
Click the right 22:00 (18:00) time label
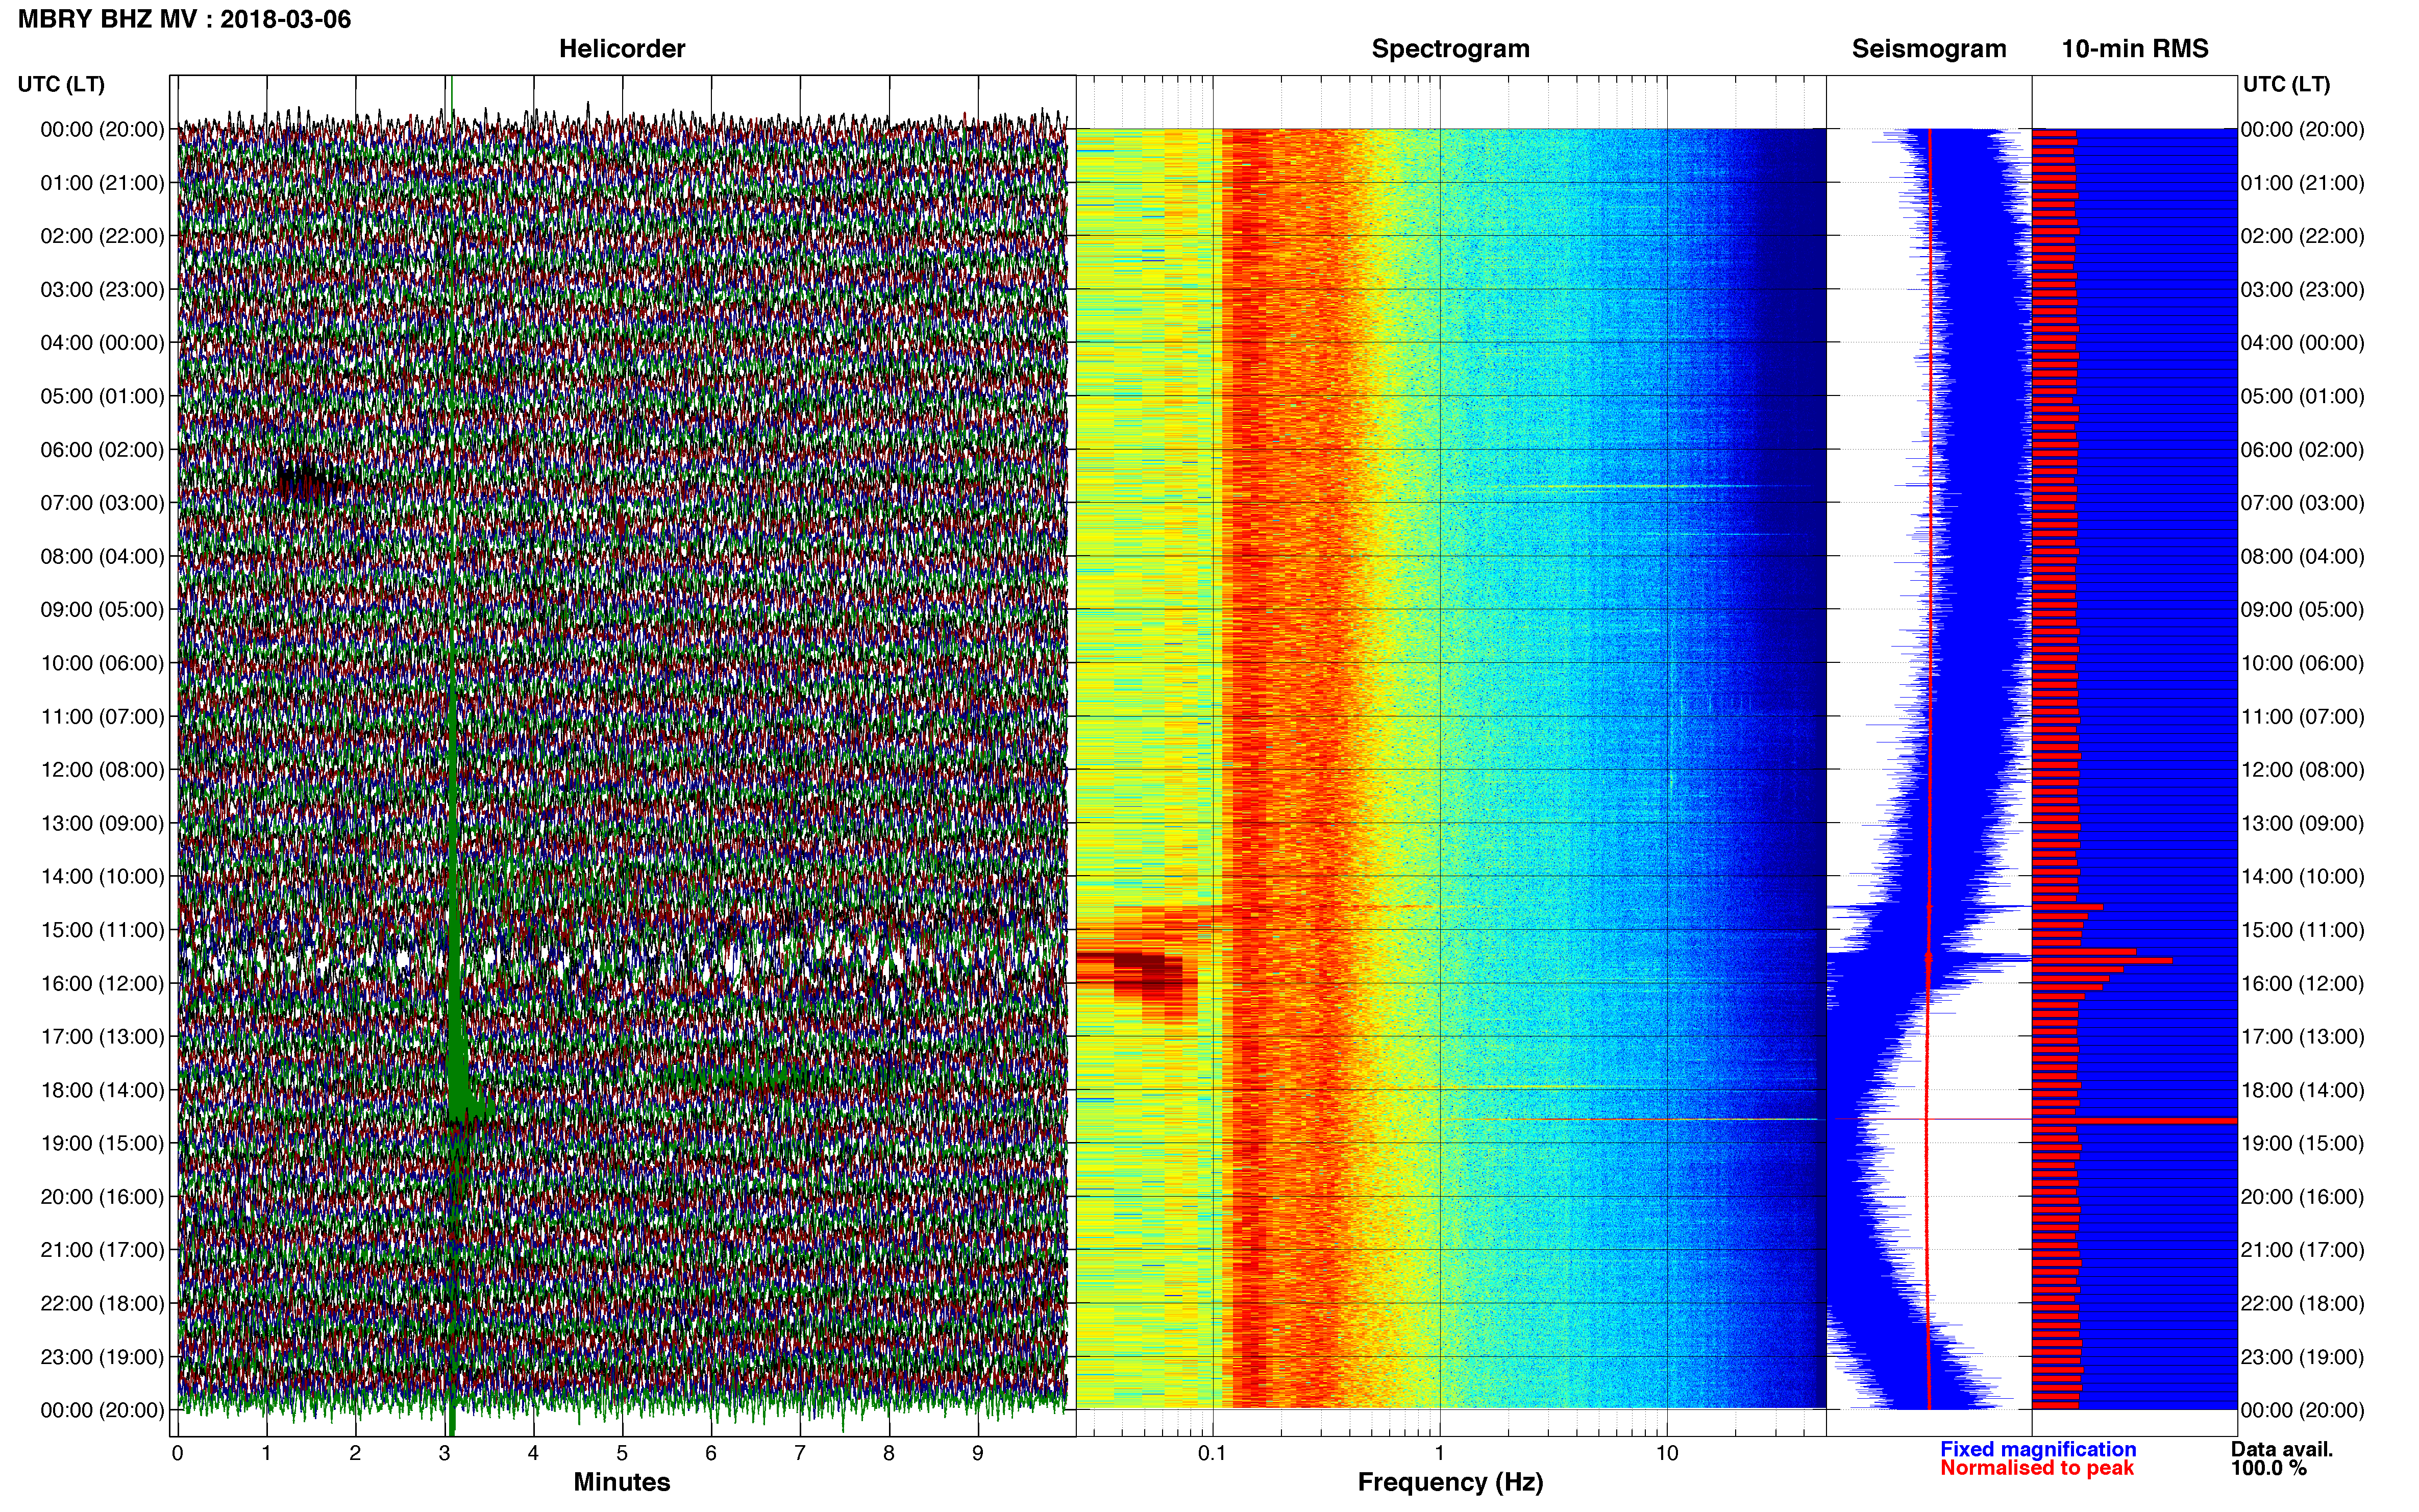pos(2303,1304)
